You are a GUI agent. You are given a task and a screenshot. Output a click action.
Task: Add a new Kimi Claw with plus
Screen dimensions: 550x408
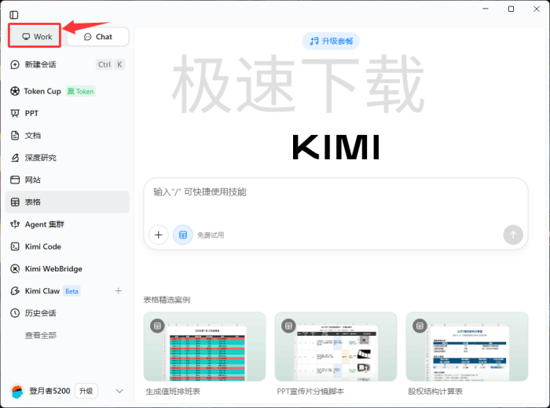tap(119, 291)
